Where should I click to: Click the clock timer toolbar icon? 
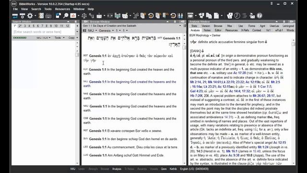[x=237, y=16]
